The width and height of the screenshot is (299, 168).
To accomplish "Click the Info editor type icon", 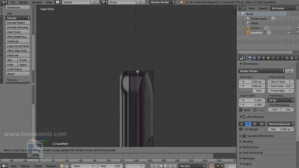I will tap(4, 2).
